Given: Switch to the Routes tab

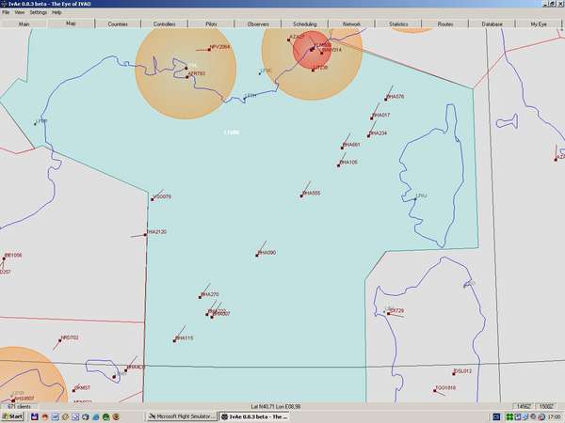Looking at the screenshot, I should [445, 23].
